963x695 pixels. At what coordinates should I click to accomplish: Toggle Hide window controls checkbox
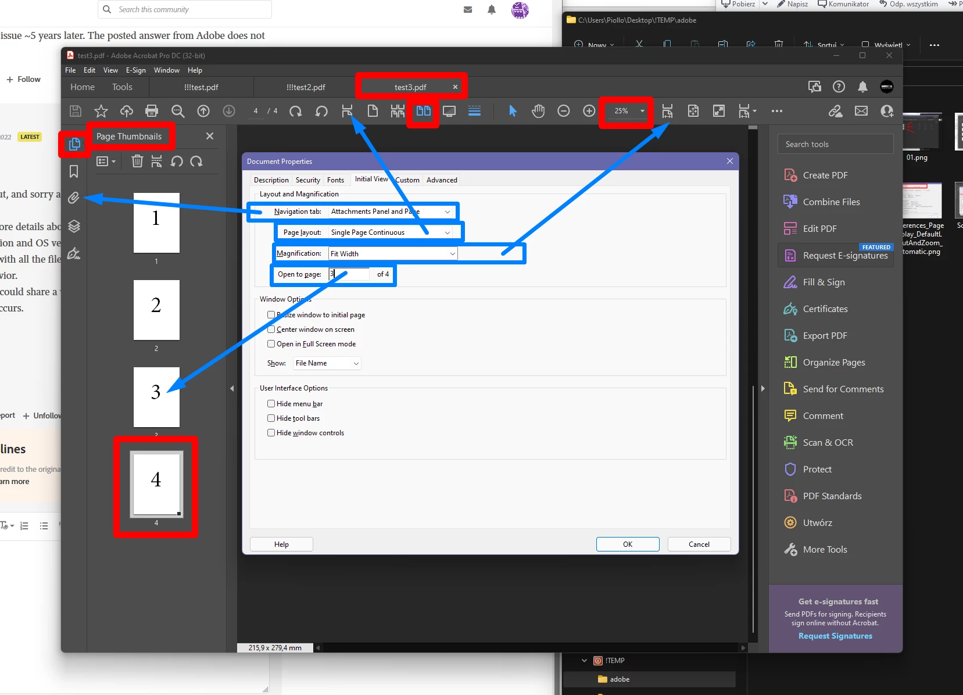tap(271, 433)
